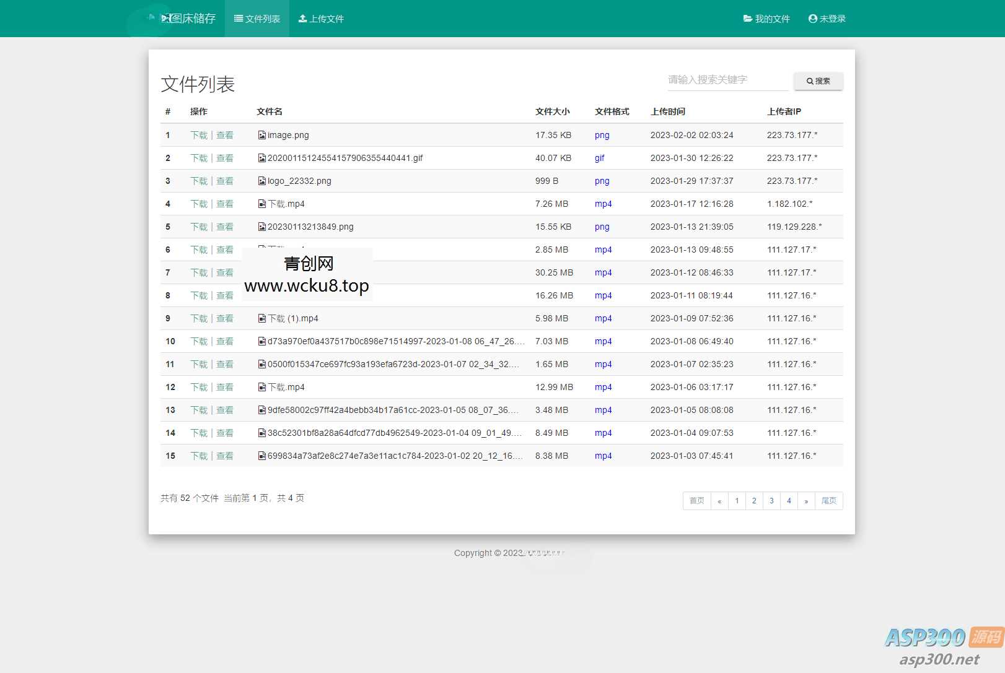Focus the search keyword input field
The width and height of the screenshot is (1005, 673).
[x=727, y=80]
